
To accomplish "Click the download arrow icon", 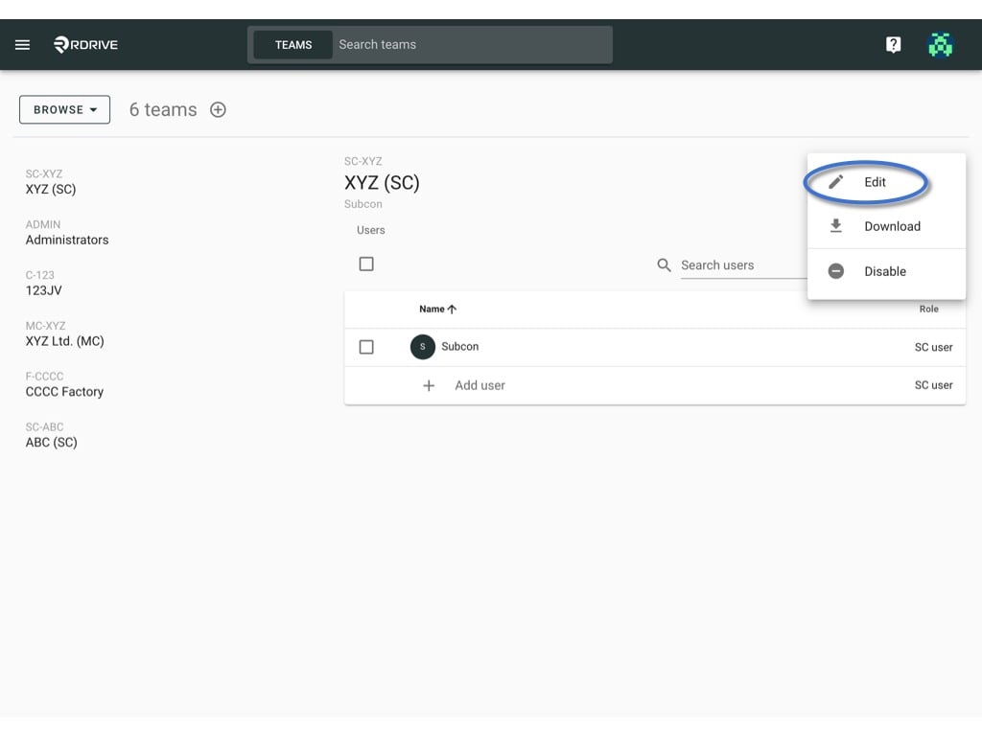I will coord(835,226).
